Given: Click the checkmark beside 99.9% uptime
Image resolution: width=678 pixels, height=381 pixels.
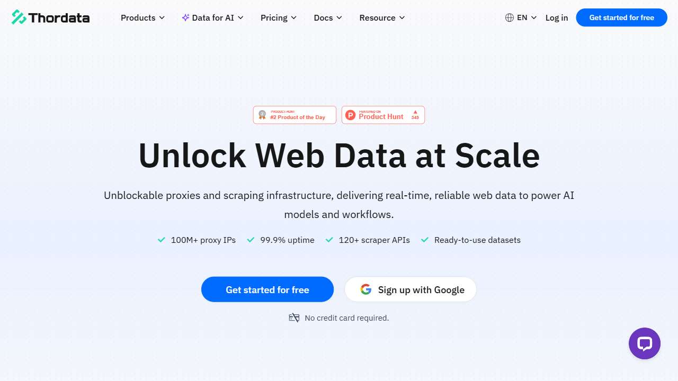Looking at the screenshot, I should pyautogui.click(x=251, y=240).
